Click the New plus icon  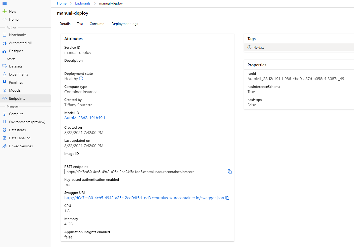5,11
